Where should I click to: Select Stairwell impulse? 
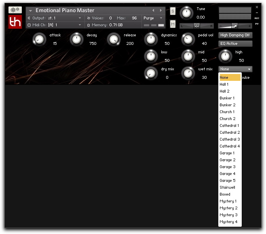point(230,188)
